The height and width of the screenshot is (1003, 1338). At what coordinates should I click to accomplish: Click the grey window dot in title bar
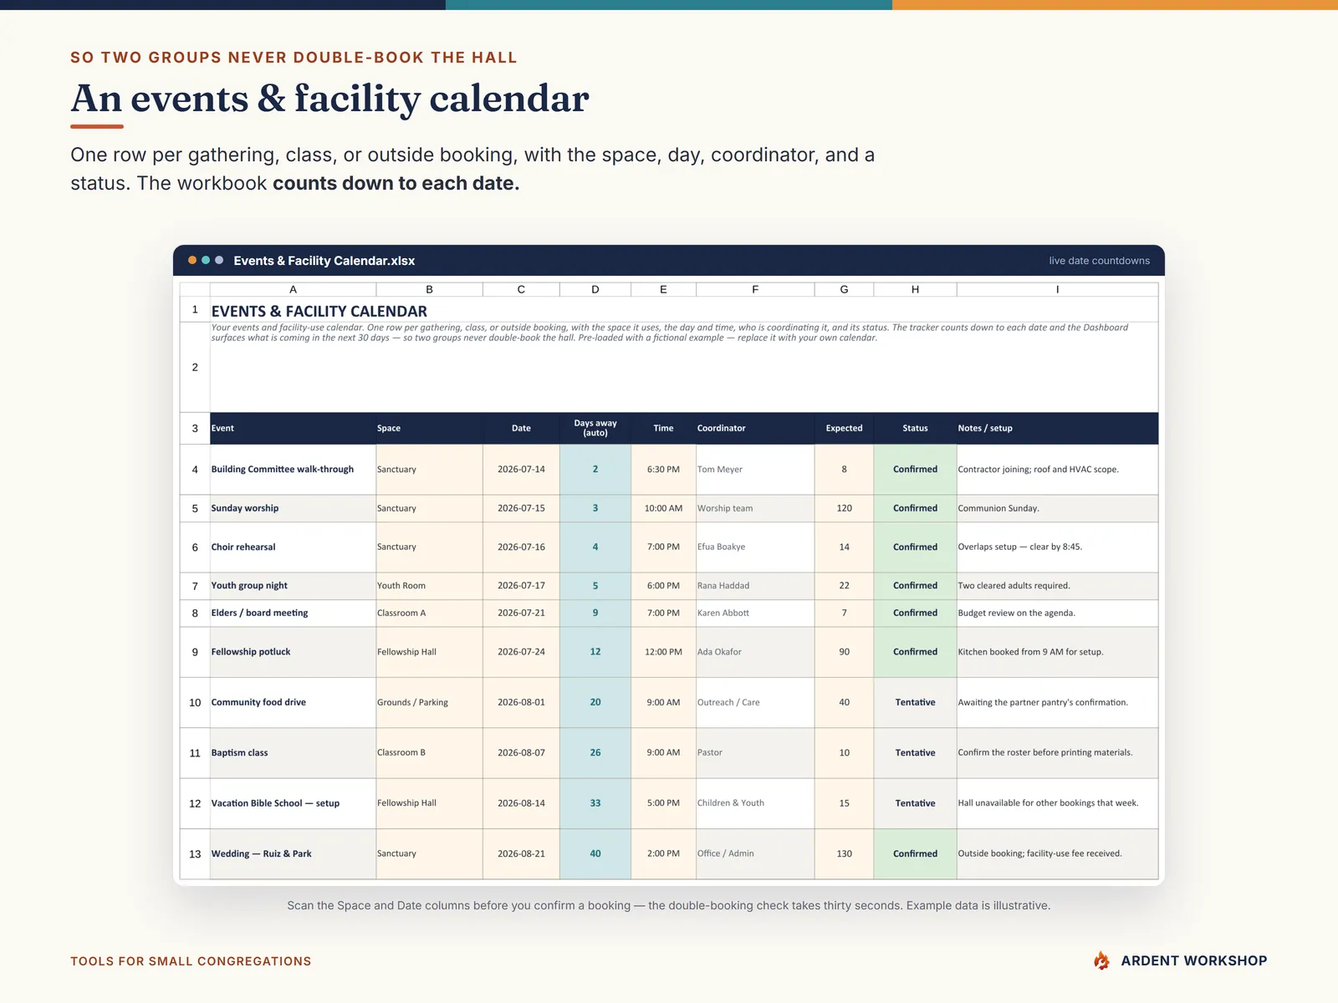[x=219, y=260]
